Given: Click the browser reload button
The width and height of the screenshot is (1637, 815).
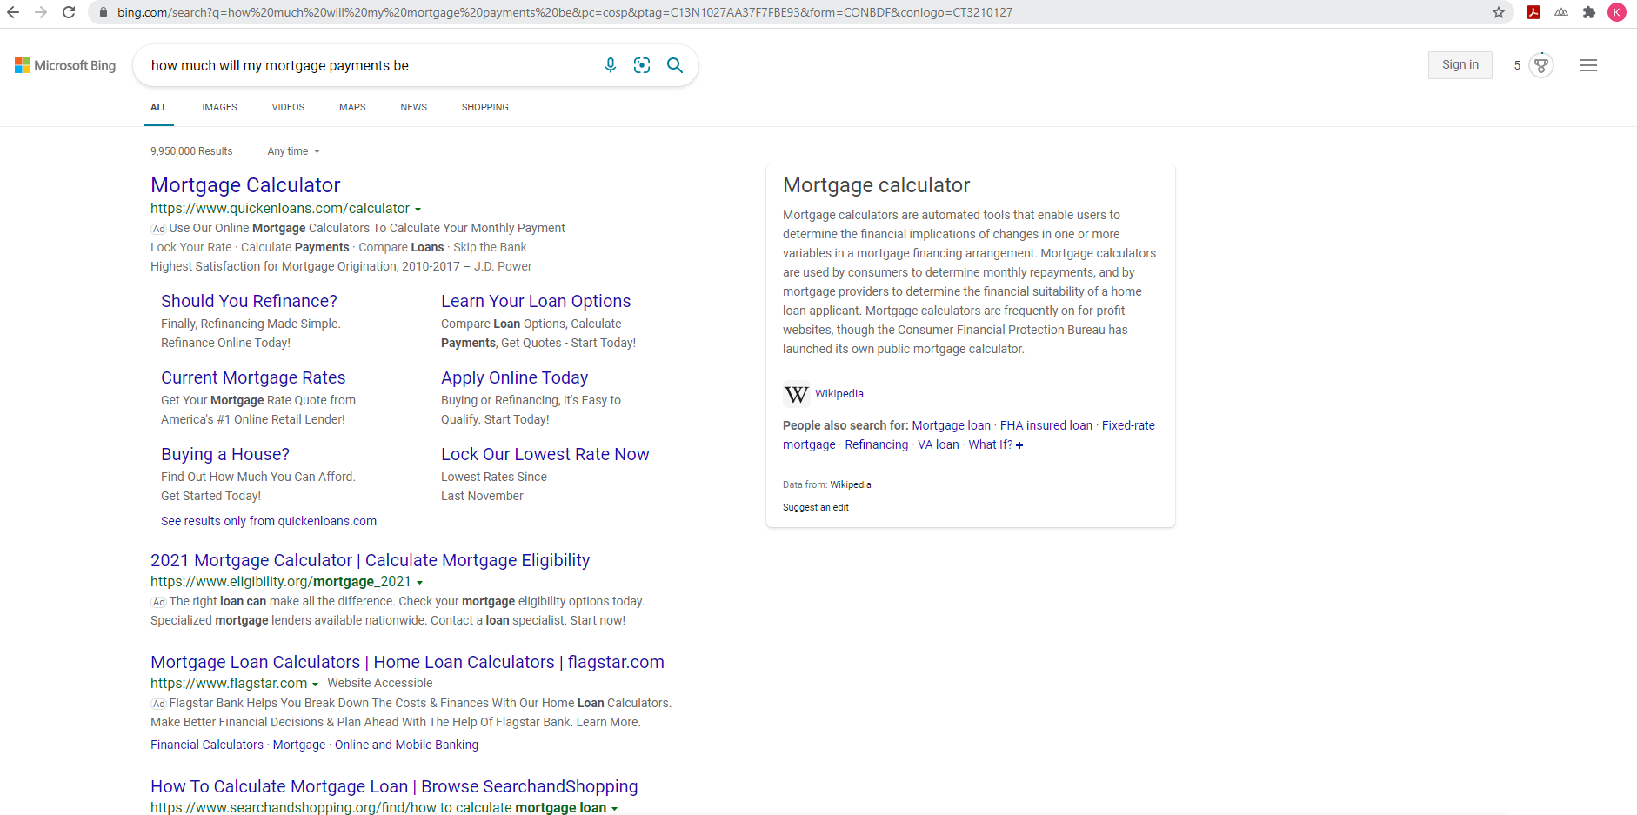Looking at the screenshot, I should click(69, 12).
